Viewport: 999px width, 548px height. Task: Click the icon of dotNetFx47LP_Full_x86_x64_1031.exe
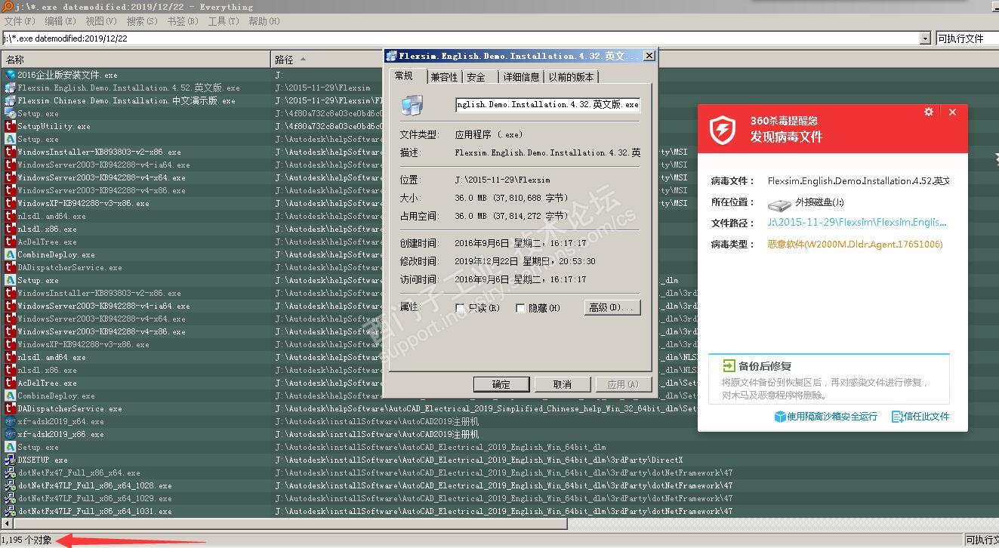coord(10,511)
